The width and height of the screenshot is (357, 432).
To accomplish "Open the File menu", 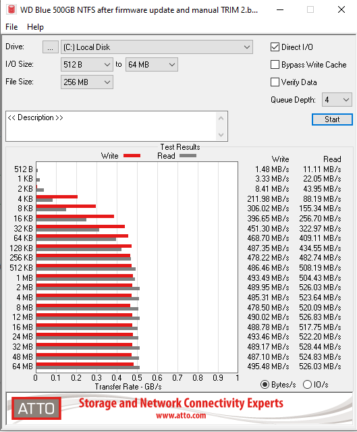I will (x=11, y=27).
